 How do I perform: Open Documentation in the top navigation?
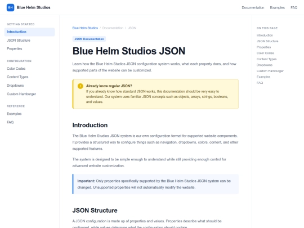[253, 7]
